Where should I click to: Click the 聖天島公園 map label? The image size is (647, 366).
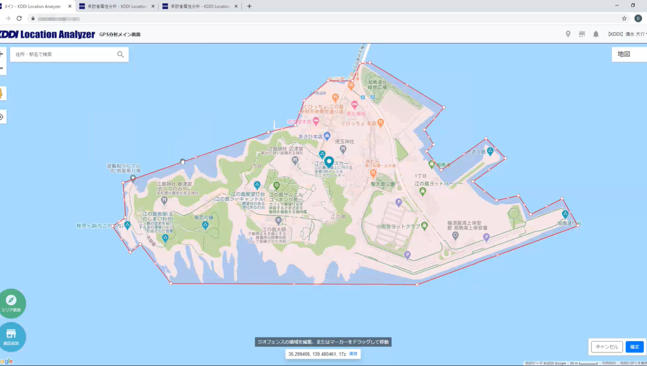383,184
